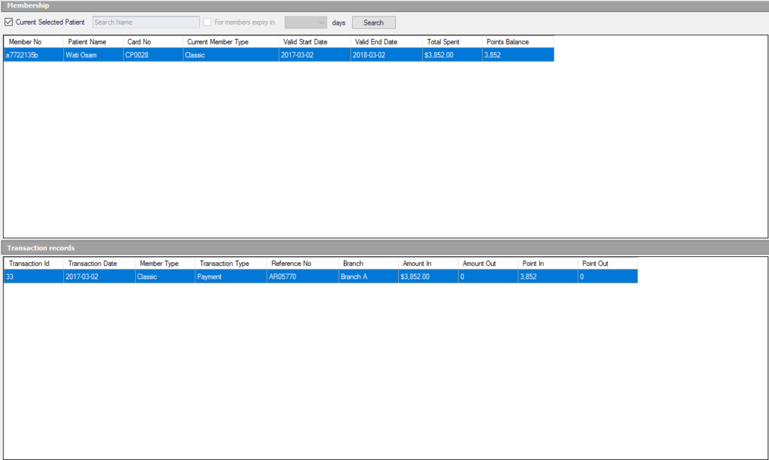Click Classic member type in Transaction records
The image size is (769, 460).
[165, 277]
